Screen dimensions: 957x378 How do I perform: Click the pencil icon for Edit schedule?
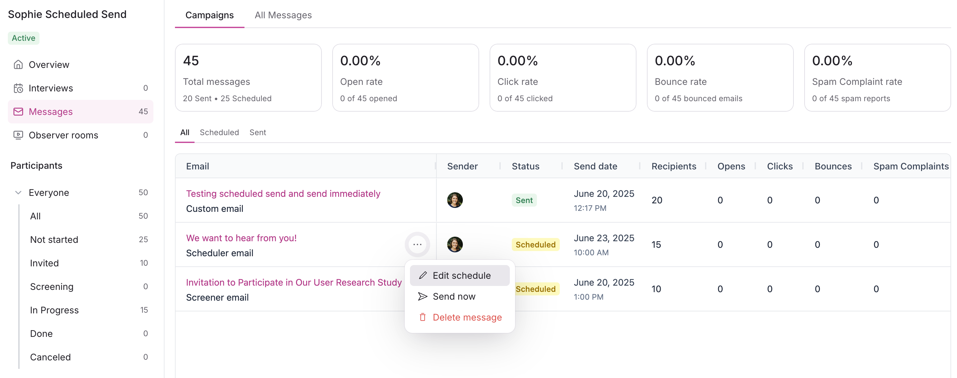pyautogui.click(x=422, y=276)
